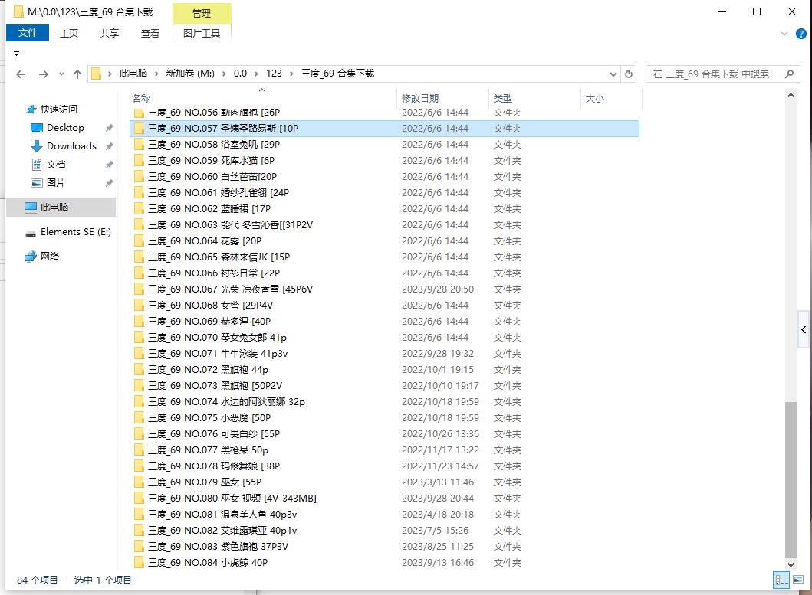The image size is (812, 595).
Task: Open Downloads in Quick access
Action: tap(71, 146)
